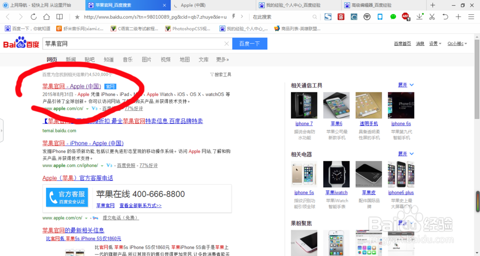
Task: Open 苹果官网 - iPhone - Apple (中国) result
Action: click(83, 143)
